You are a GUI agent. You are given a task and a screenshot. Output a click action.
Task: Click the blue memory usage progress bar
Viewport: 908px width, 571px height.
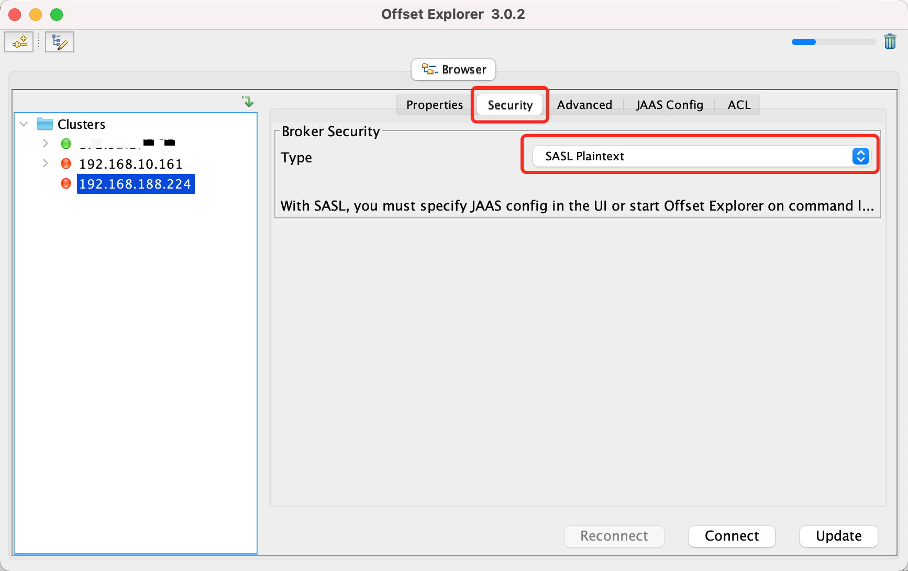coord(833,42)
